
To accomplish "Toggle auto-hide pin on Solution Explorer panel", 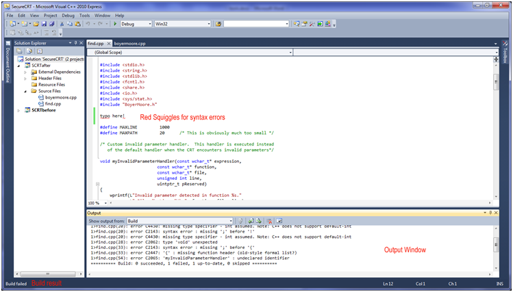I will (x=75, y=43).
